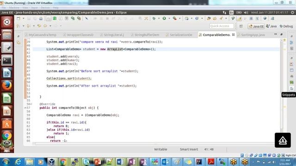Open LibreOffice Calc in launcher
The height and width of the screenshot is (166, 296).
[7, 98]
